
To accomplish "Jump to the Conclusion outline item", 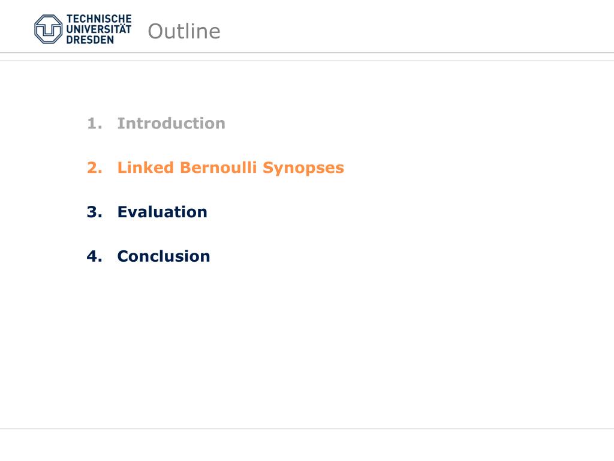I will (164, 256).
